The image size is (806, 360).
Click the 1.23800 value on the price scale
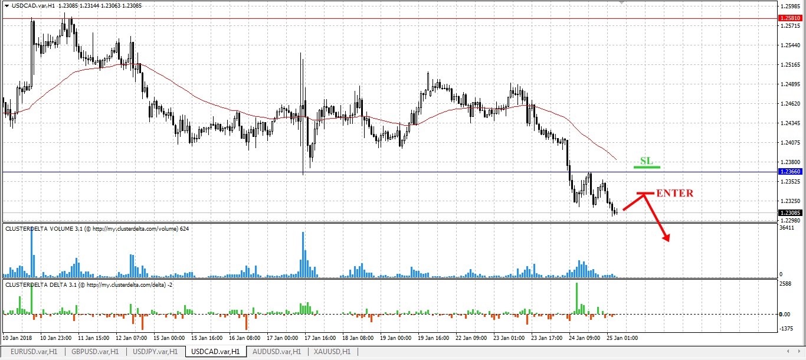[x=790, y=162]
